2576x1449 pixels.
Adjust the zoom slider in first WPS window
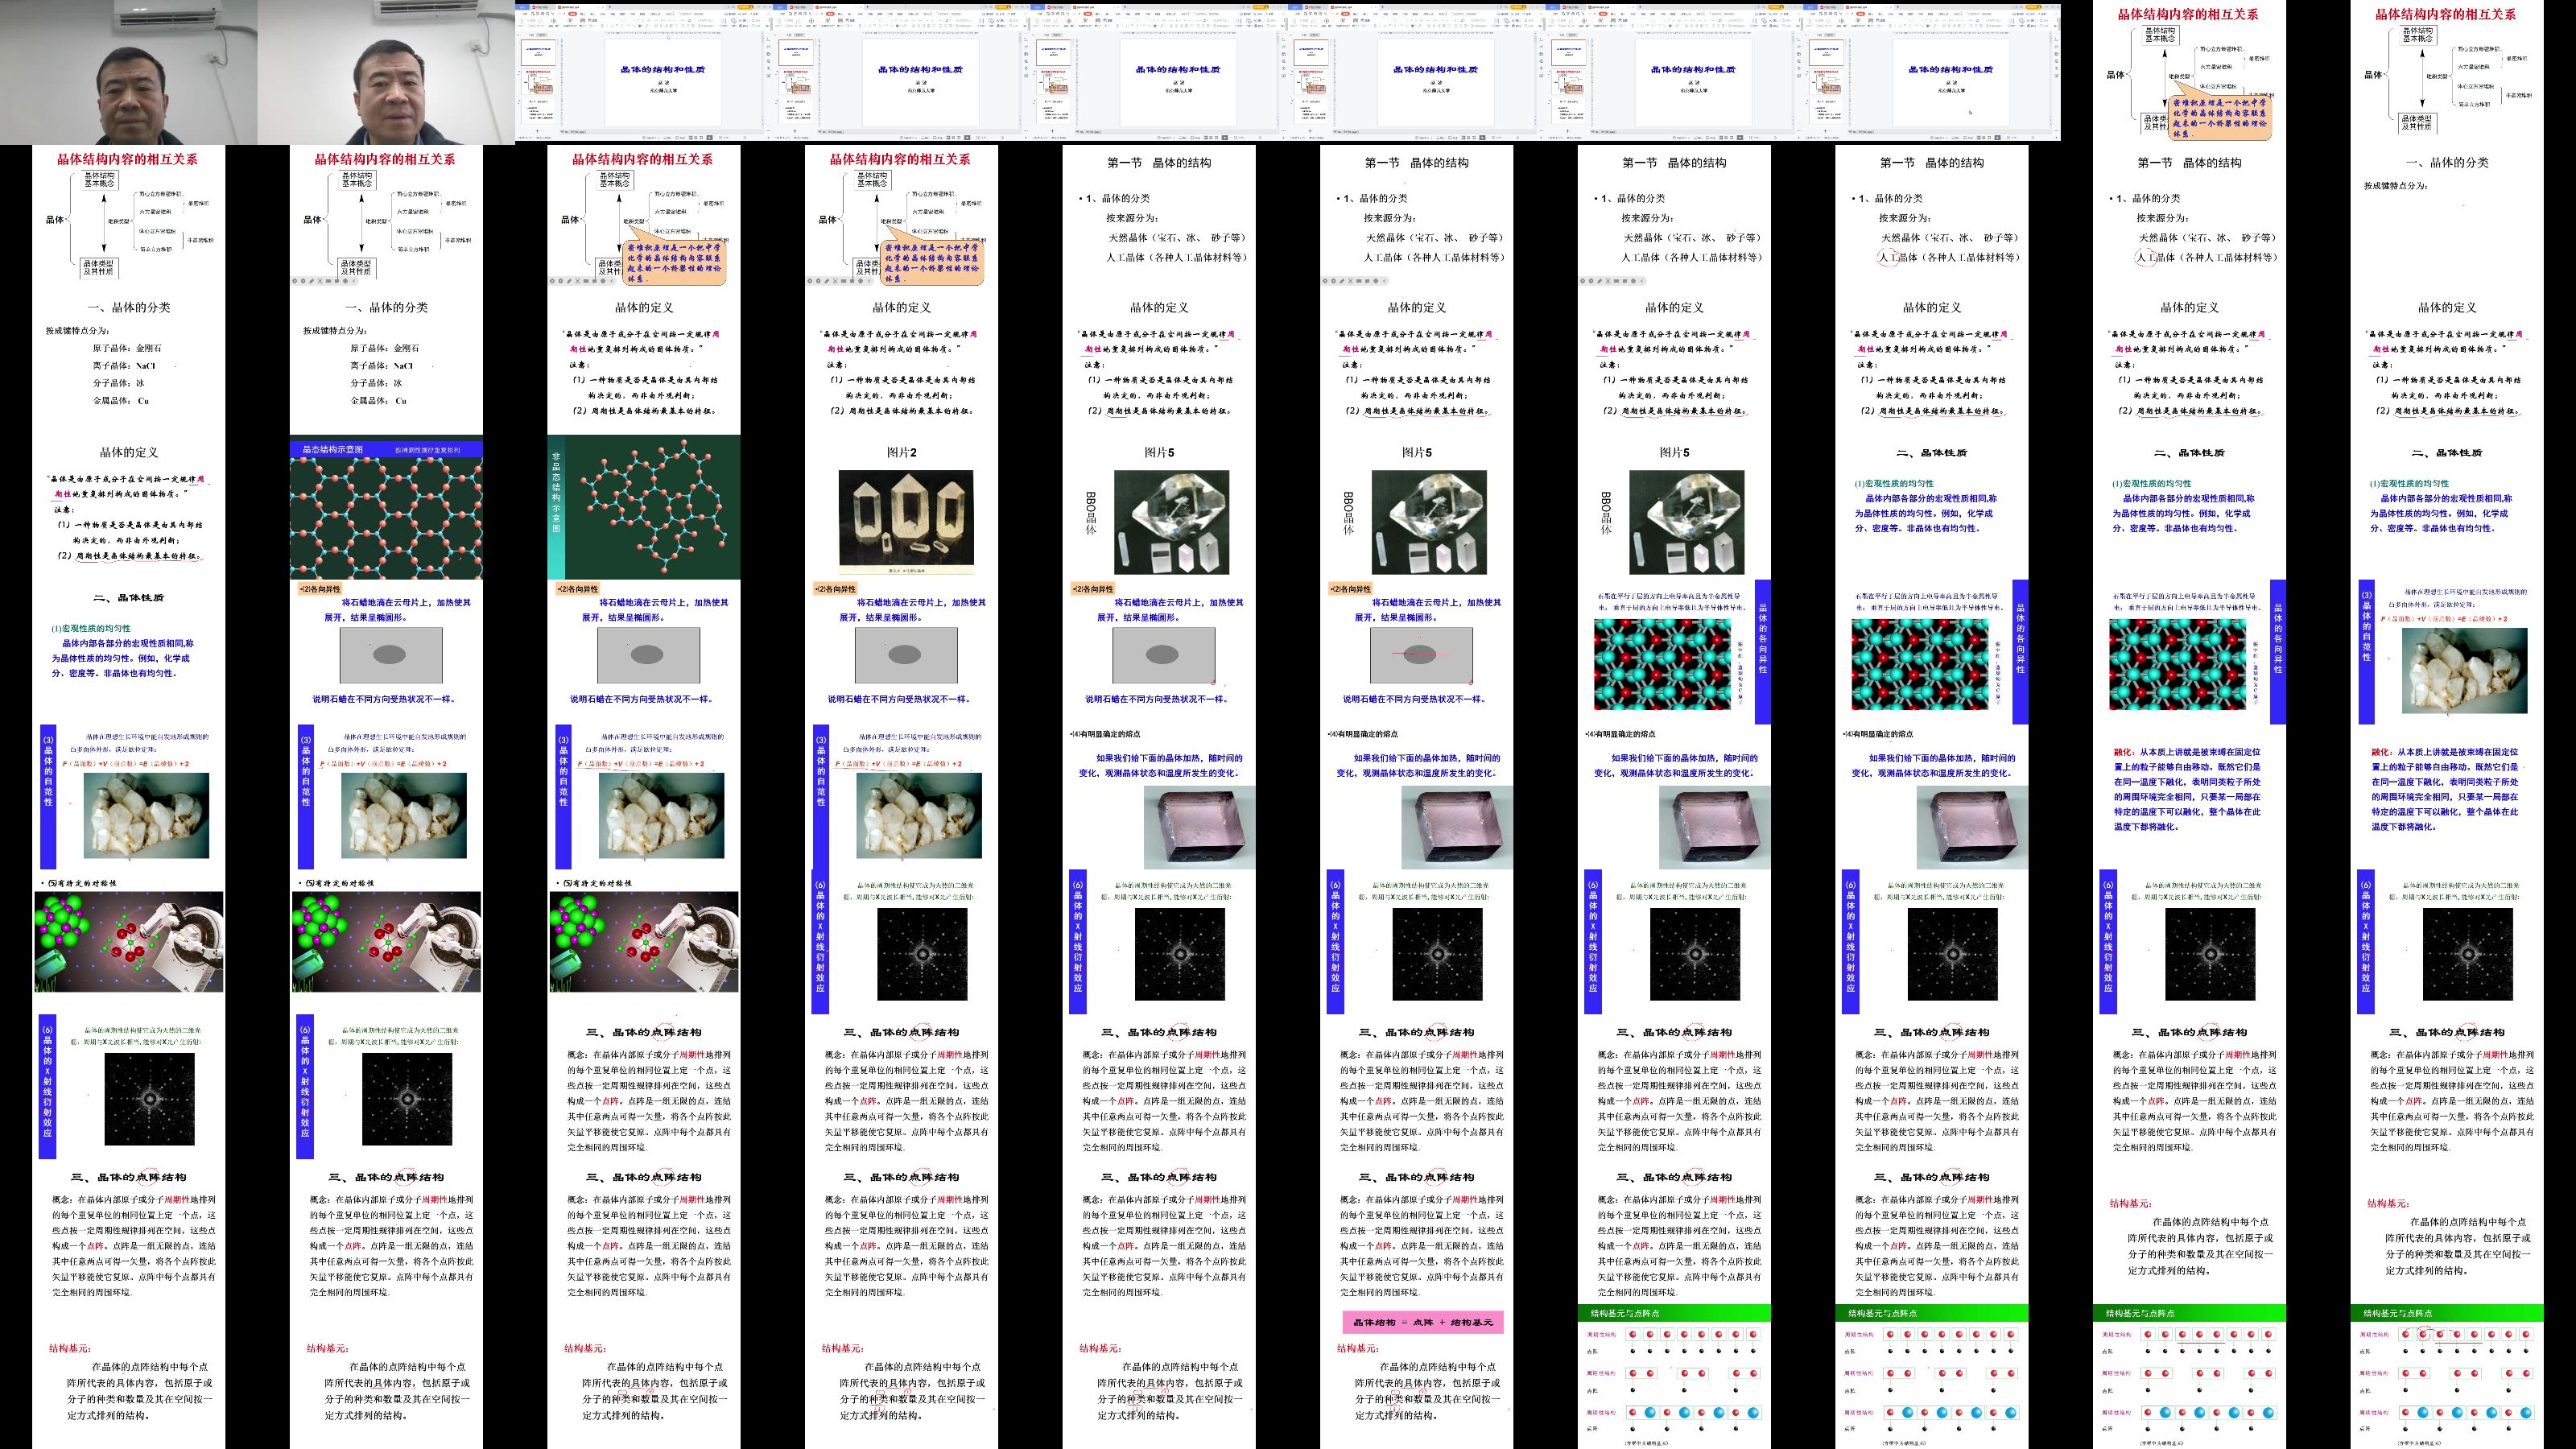745,138
